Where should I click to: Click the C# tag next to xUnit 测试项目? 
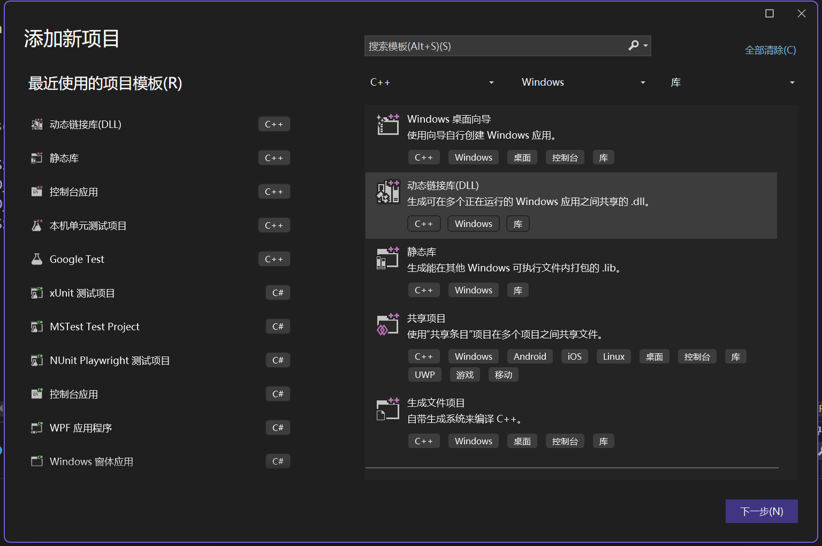click(x=278, y=293)
